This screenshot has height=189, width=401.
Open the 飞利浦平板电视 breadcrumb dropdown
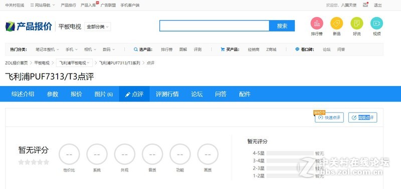(x=74, y=62)
